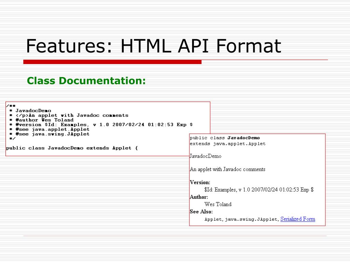Screen dimensions: 350x262
Task: Click 'An applet with Javadoc comments' in output
Action: point(227,169)
